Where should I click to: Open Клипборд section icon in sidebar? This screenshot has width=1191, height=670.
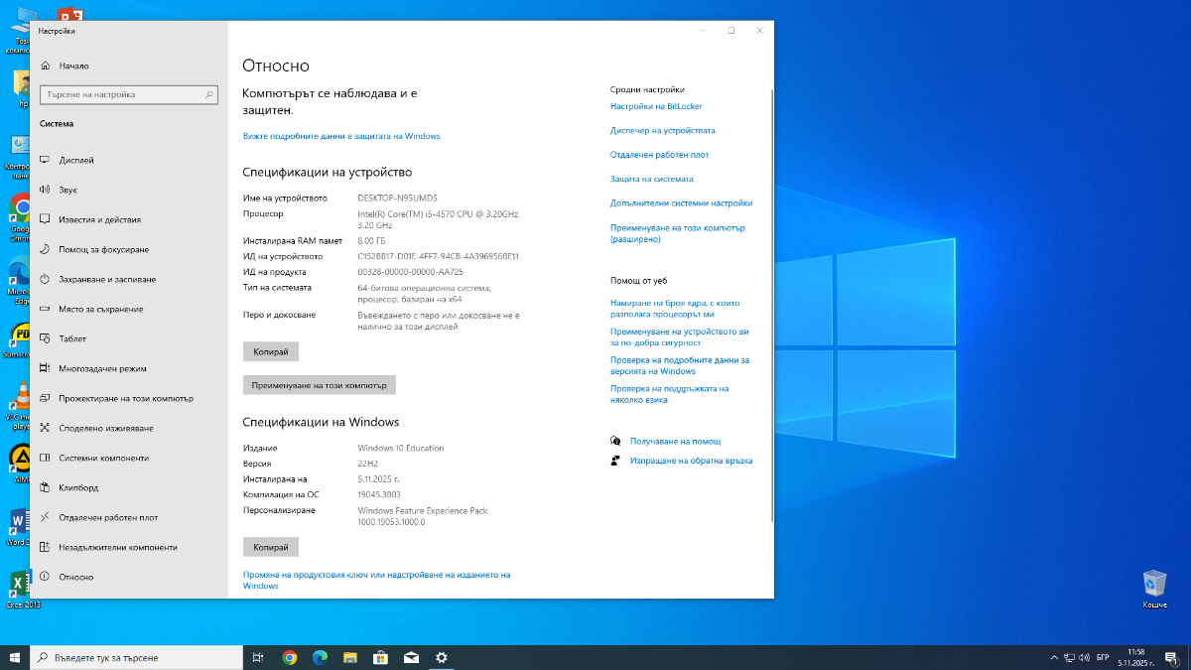45,487
